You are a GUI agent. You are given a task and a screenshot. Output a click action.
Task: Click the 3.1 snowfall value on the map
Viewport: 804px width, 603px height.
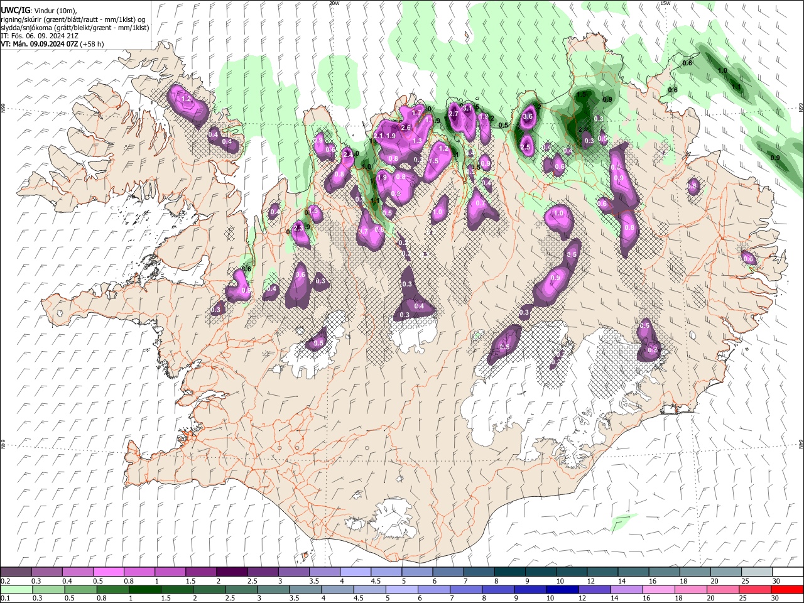tap(467, 109)
